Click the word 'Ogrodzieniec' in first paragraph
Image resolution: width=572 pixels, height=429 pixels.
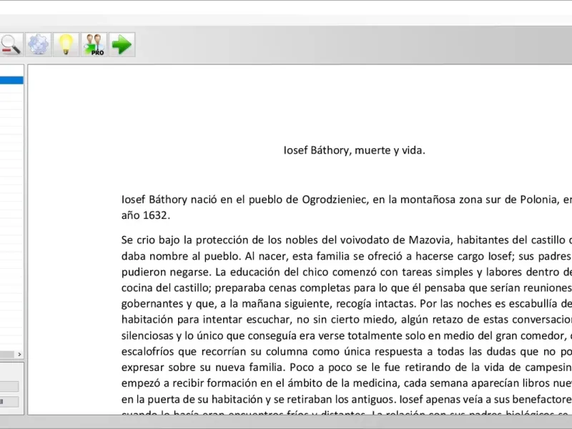click(x=334, y=199)
